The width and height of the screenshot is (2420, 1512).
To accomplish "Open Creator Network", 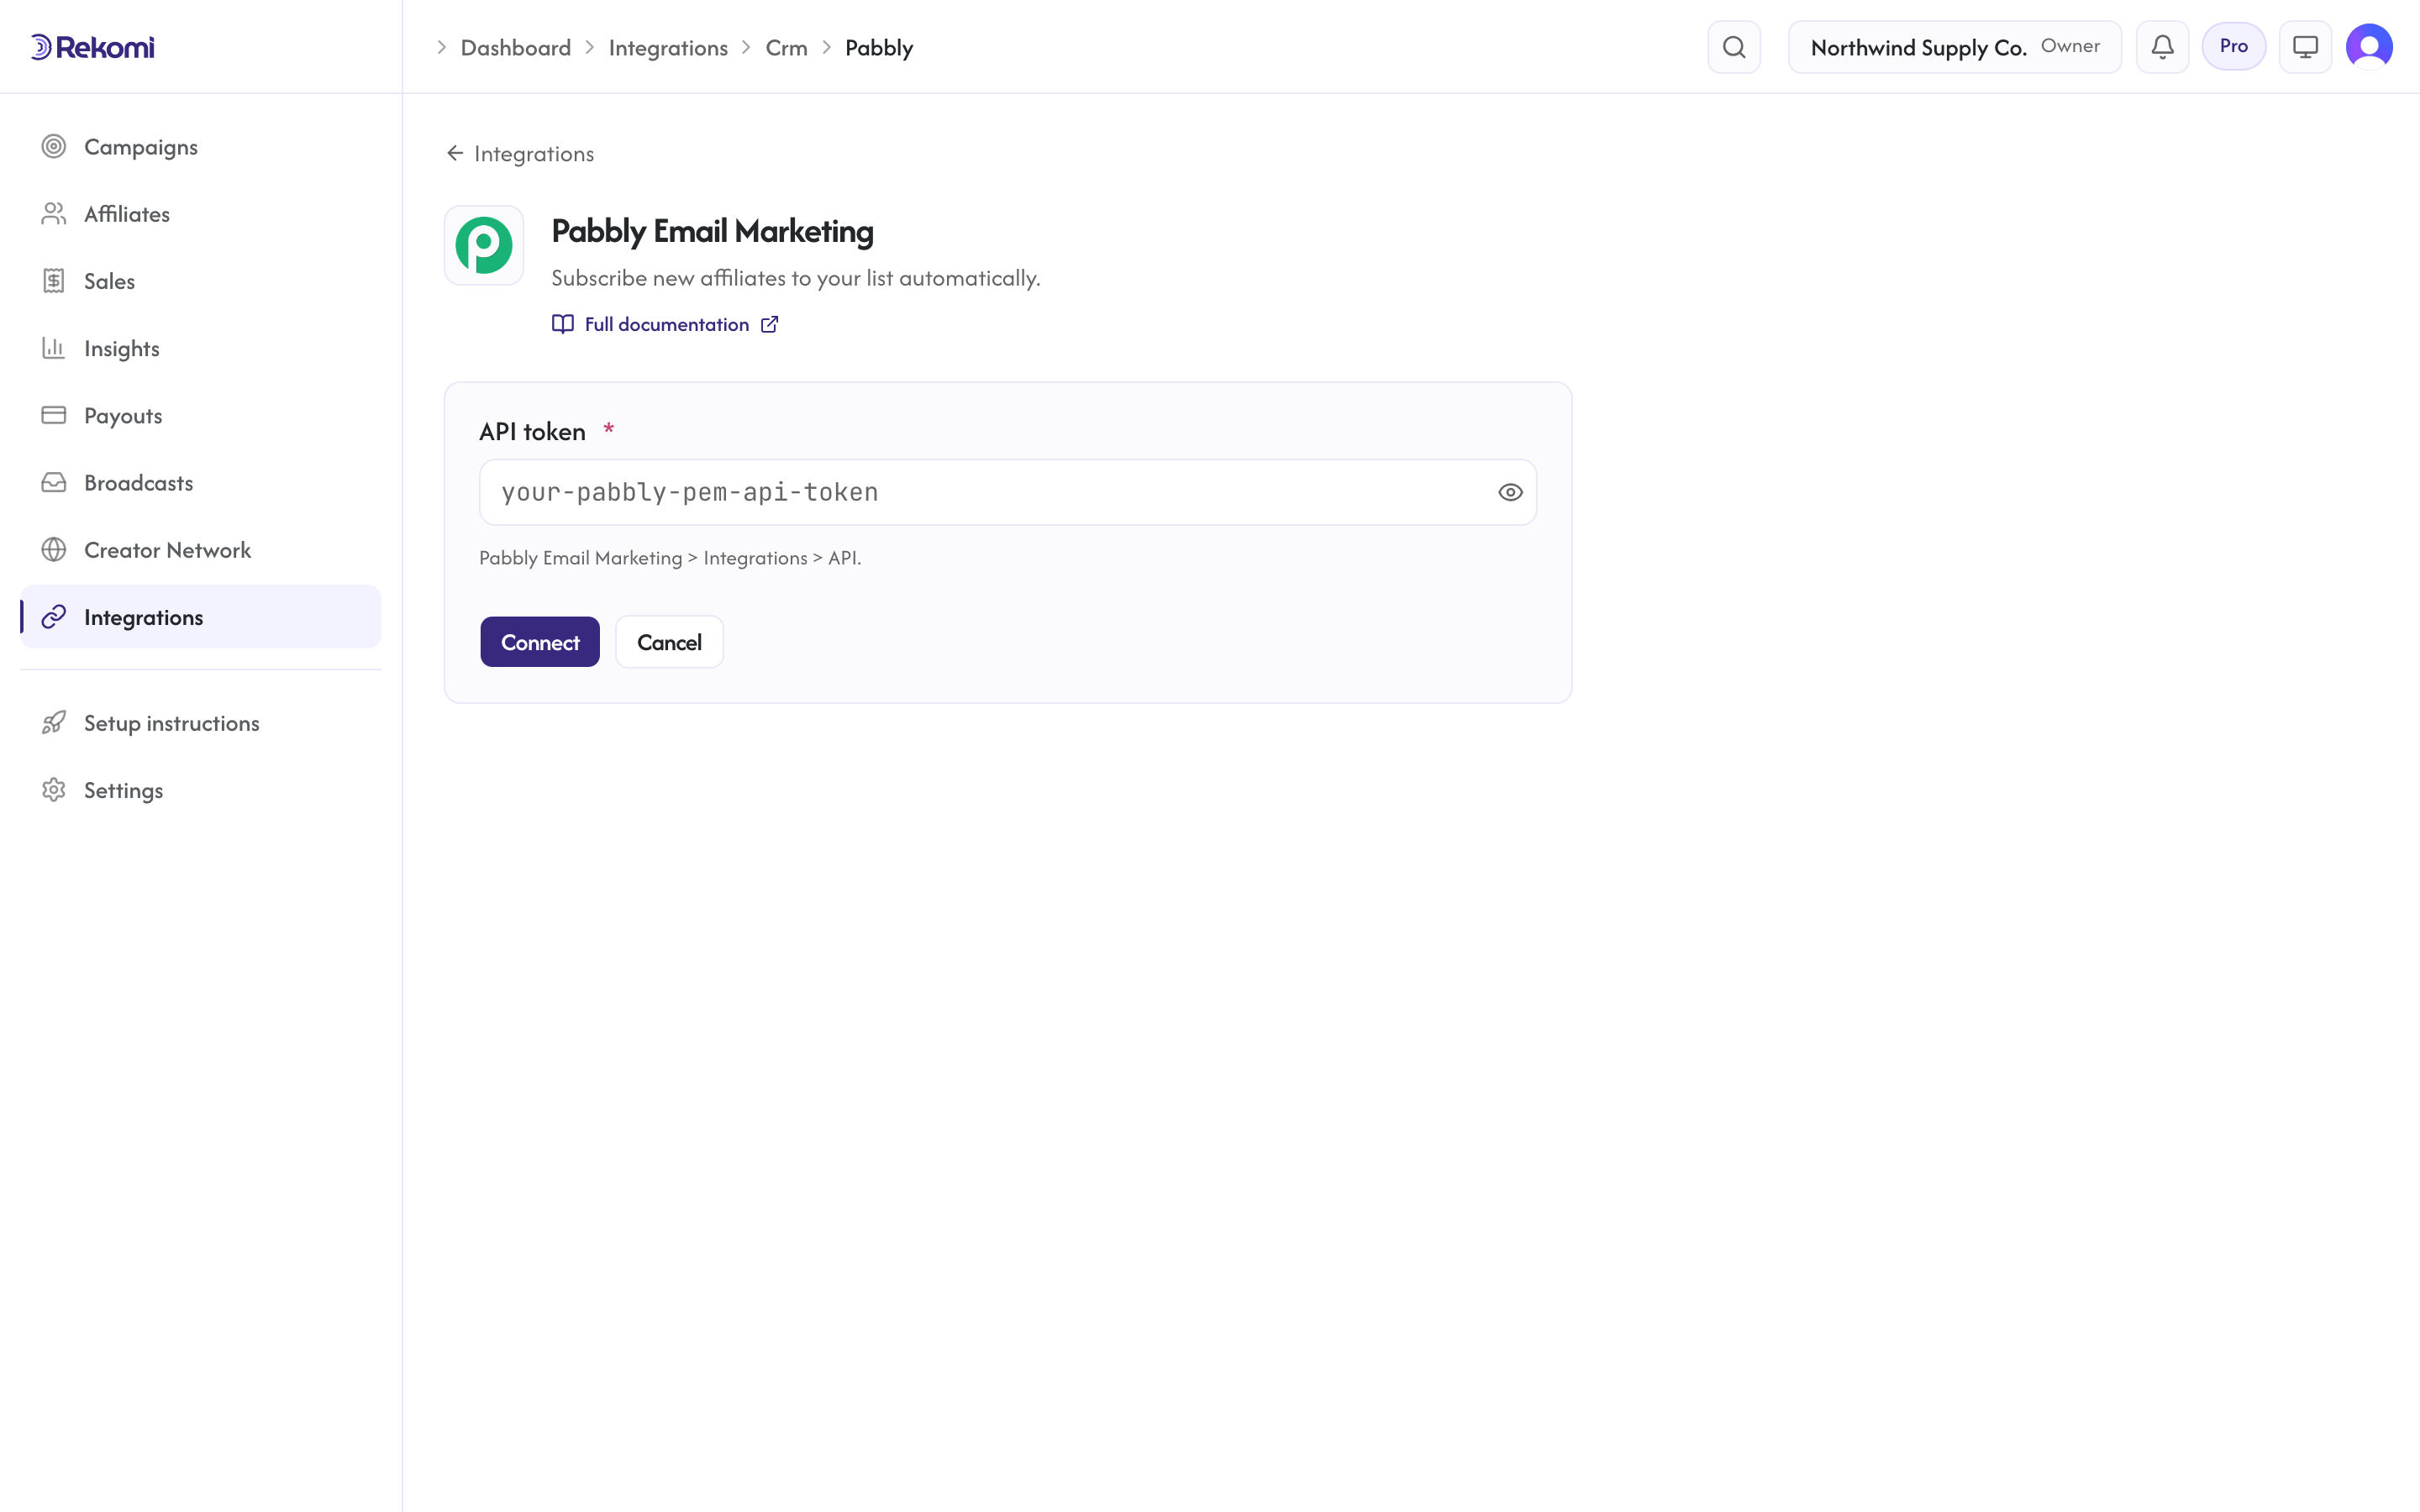I will pos(200,550).
